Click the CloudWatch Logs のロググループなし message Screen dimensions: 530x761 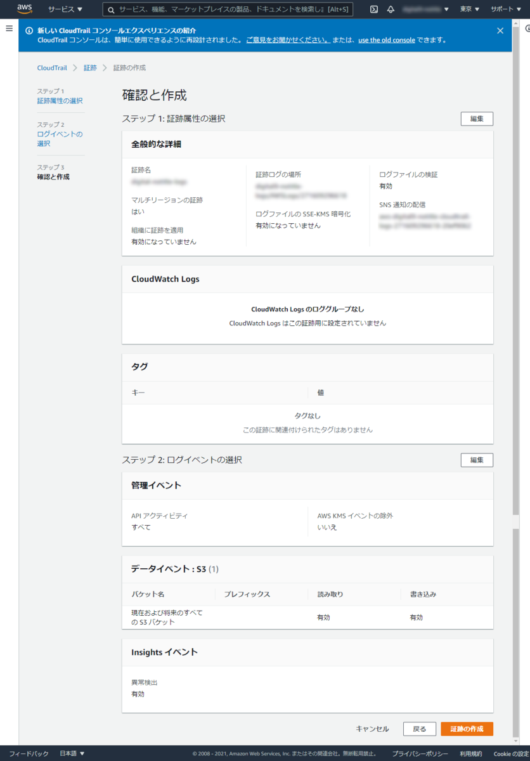pyautogui.click(x=307, y=309)
